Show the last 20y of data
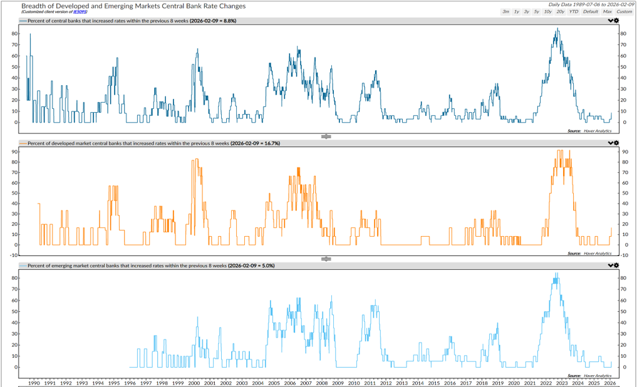 click(x=561, y=12)
